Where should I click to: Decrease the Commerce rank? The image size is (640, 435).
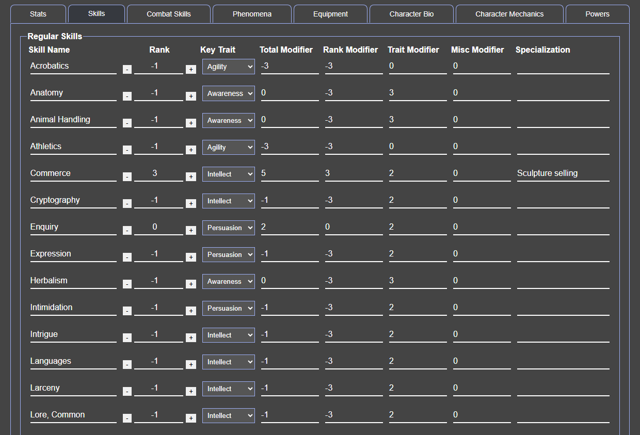pos(127,176)
